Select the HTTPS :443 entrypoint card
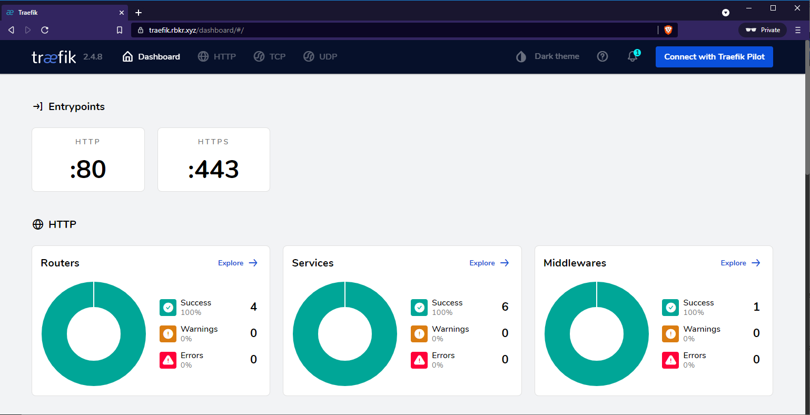This screenshot has width=810, height=415. (214, 160)
